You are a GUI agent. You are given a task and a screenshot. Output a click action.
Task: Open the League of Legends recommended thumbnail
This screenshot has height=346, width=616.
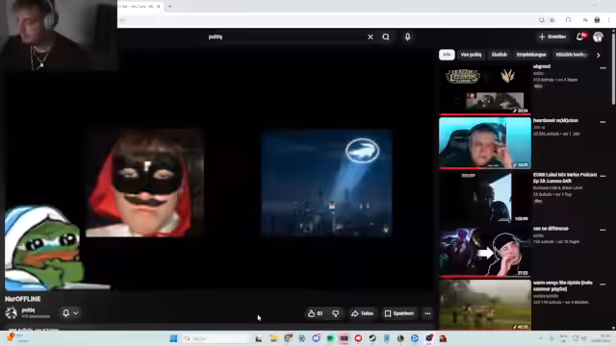coord(485,89)
